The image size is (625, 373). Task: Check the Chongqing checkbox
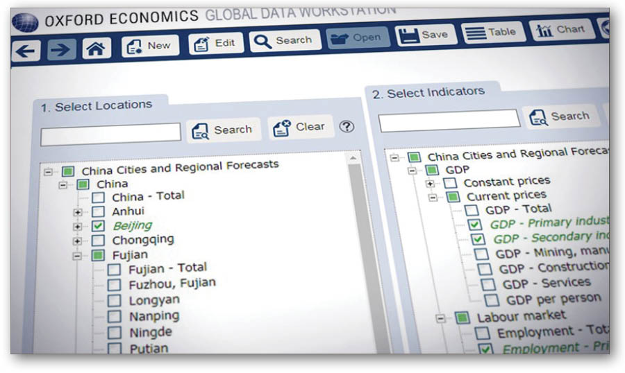(98, 241)
